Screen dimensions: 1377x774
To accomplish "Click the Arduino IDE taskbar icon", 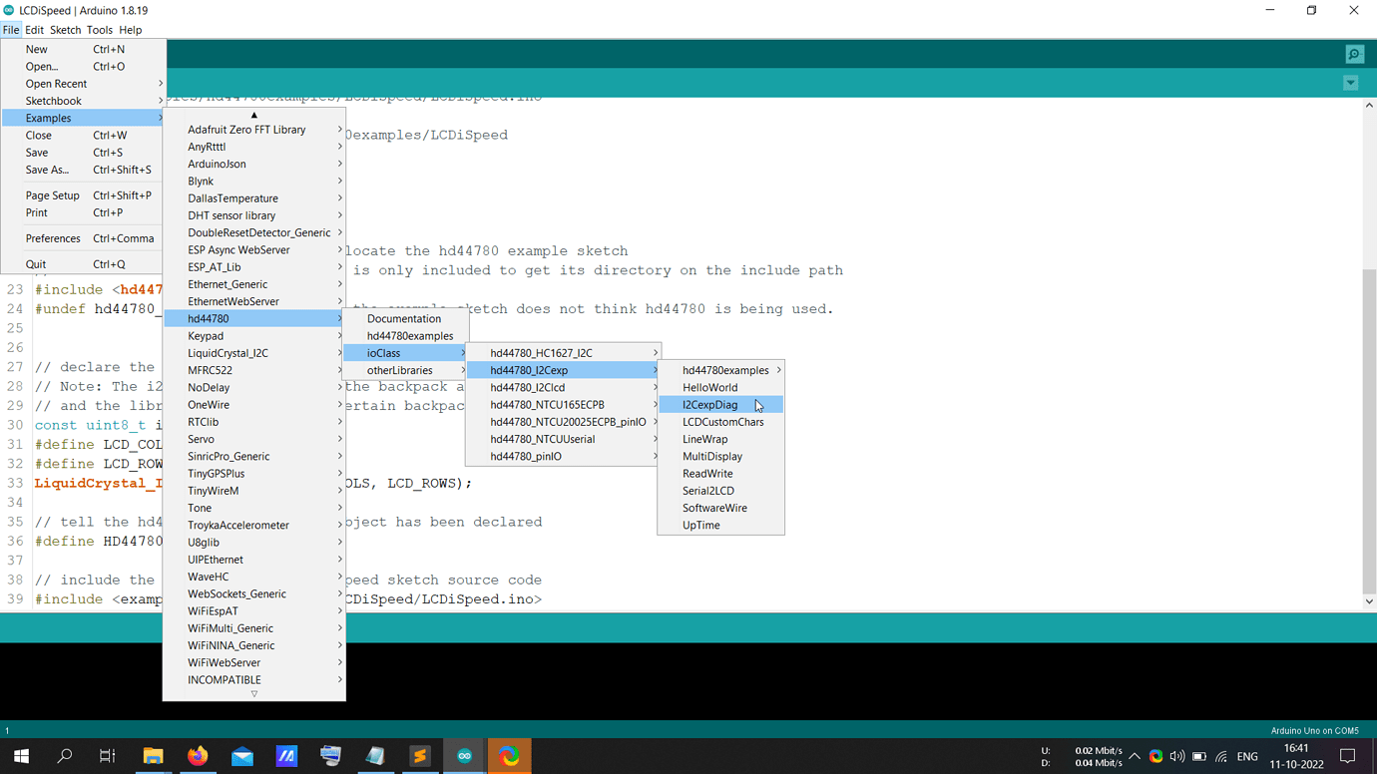I will tap(464, 756).
